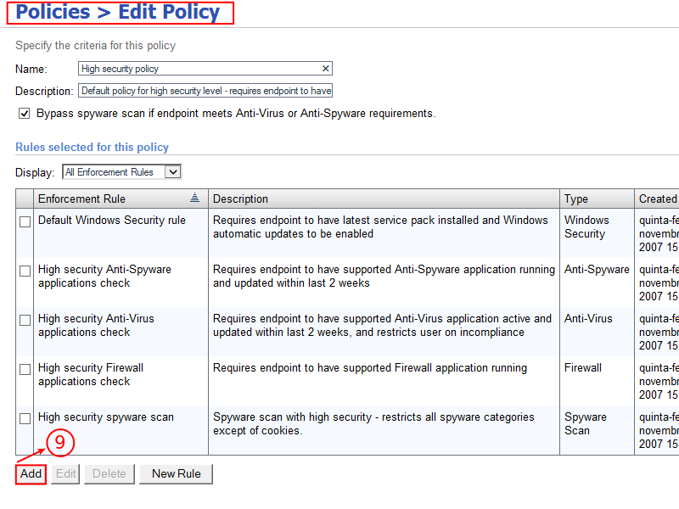Click the New Rule button
The image size is (679, 509).
(x=177, y=474)
